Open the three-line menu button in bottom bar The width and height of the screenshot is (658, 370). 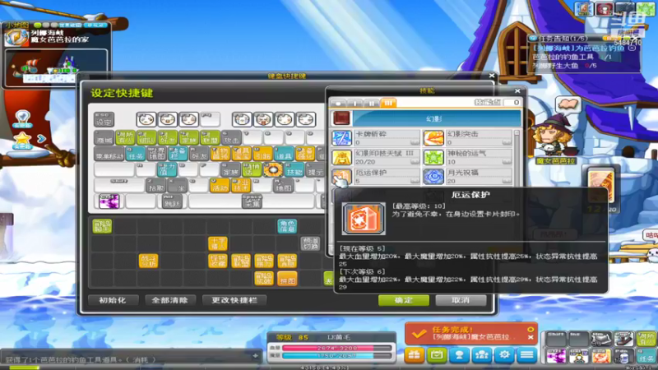point(526,355)
